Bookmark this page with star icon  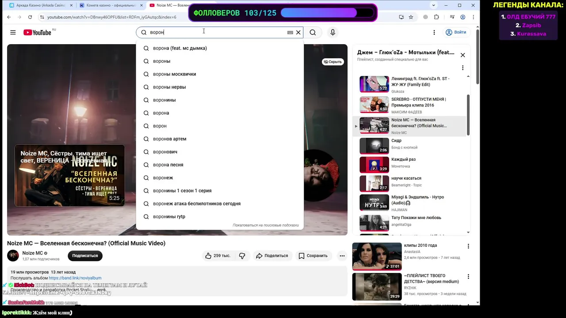point(411,17)
